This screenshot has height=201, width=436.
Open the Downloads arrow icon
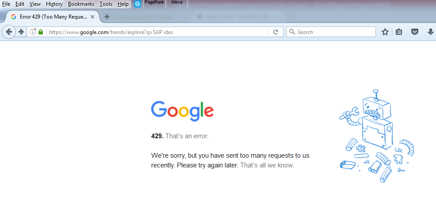pos(430,32)
